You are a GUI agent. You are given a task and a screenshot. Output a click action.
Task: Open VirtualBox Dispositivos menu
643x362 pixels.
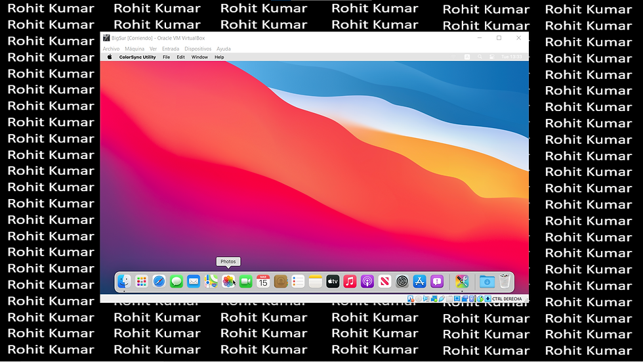(198, 49)
